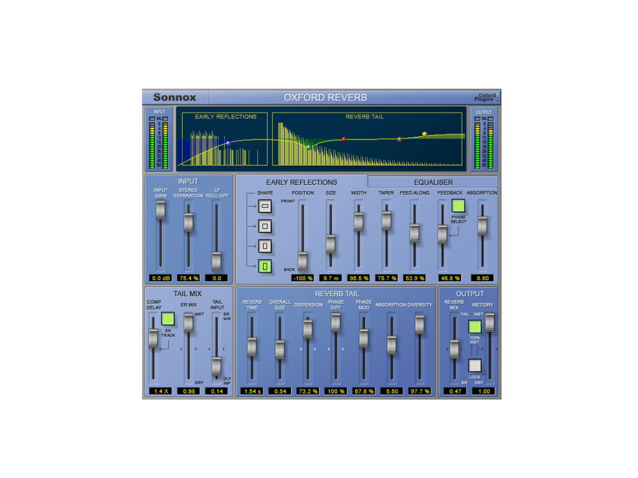Toggle the ER Track button
Screen dimensions: 638x478
tap(168, 319)
